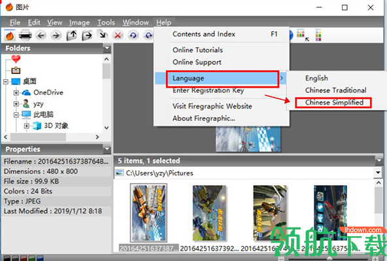Select the 3D 对象 folder

coord(56,126)
